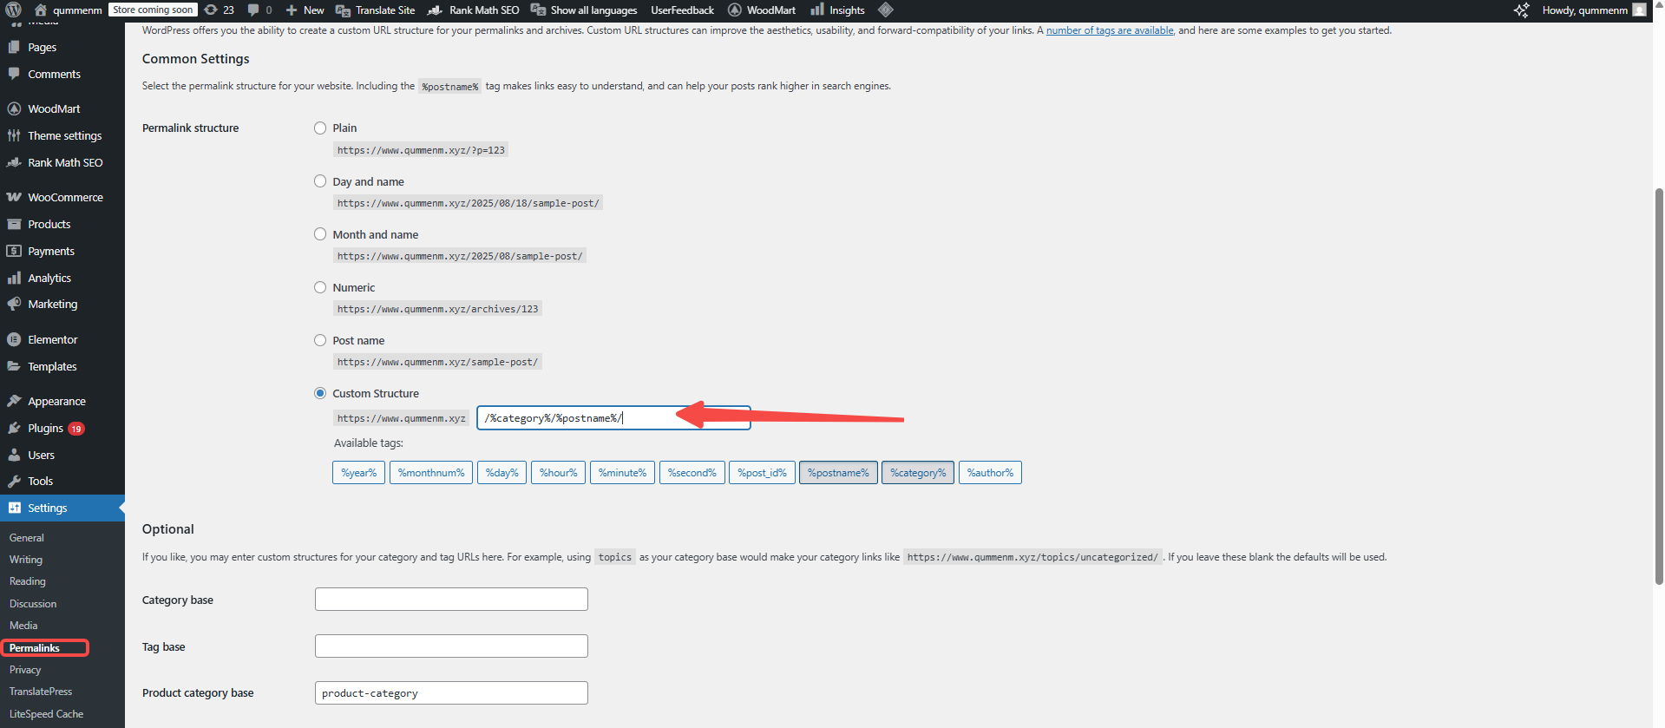Open the user avatar next to Howdy
The image size is (1665, 728).
point(1639,10)
